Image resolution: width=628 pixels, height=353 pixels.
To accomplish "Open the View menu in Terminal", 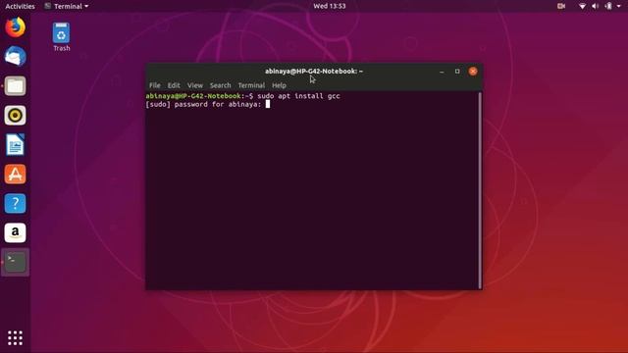I will coord(195,85).
